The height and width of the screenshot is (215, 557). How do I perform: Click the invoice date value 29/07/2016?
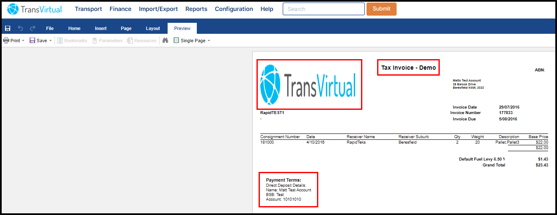point(509,107)
